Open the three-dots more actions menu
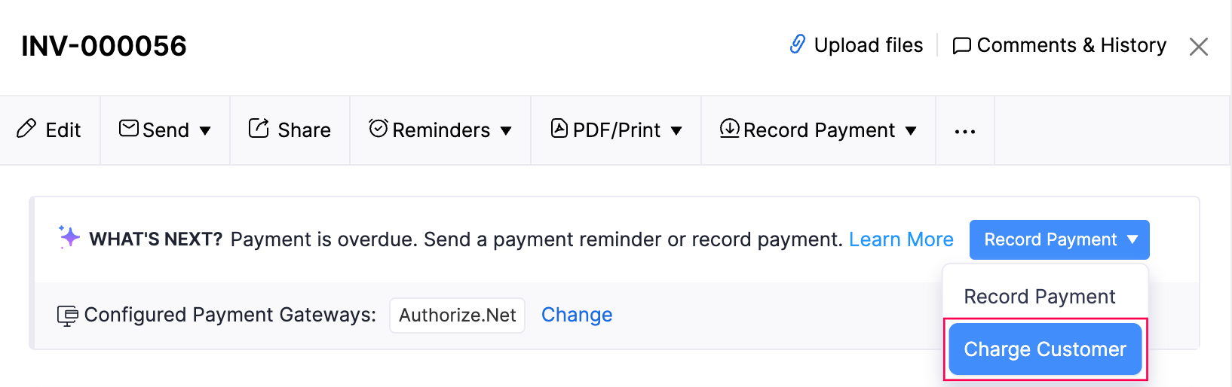The height and width of the screenshot is (387, 1232). coord(965,131)
